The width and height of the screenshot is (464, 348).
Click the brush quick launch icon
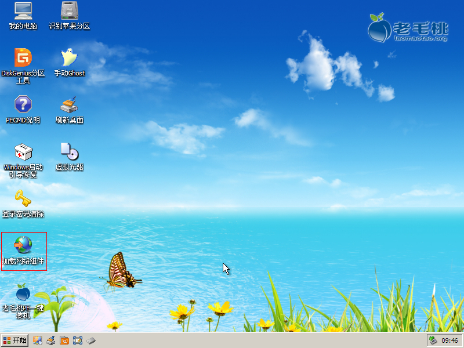[x=51, y=340]
